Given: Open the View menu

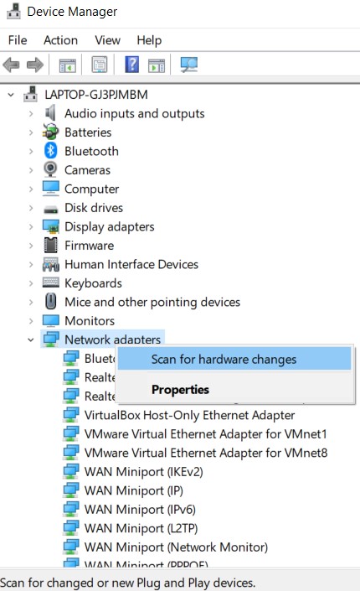Looking at the screenshot, I should 108,40.
